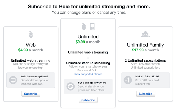Viewport: 176px width, 110px height.
Task: Click the $4.99 a month price
Action: [31, 50]
